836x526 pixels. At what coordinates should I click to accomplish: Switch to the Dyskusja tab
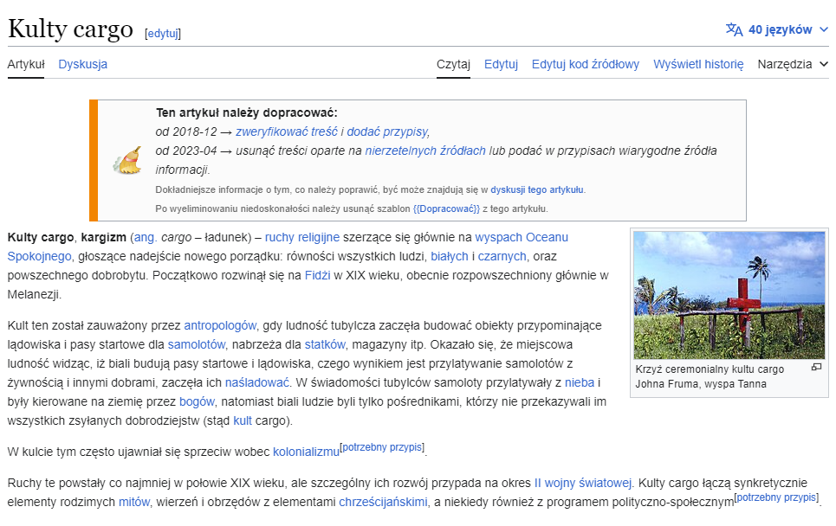[x=82, y=64]
